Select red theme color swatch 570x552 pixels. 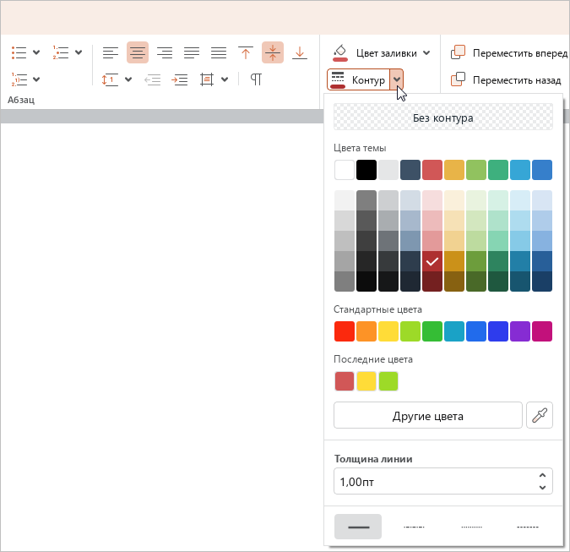tap(432, 170)
